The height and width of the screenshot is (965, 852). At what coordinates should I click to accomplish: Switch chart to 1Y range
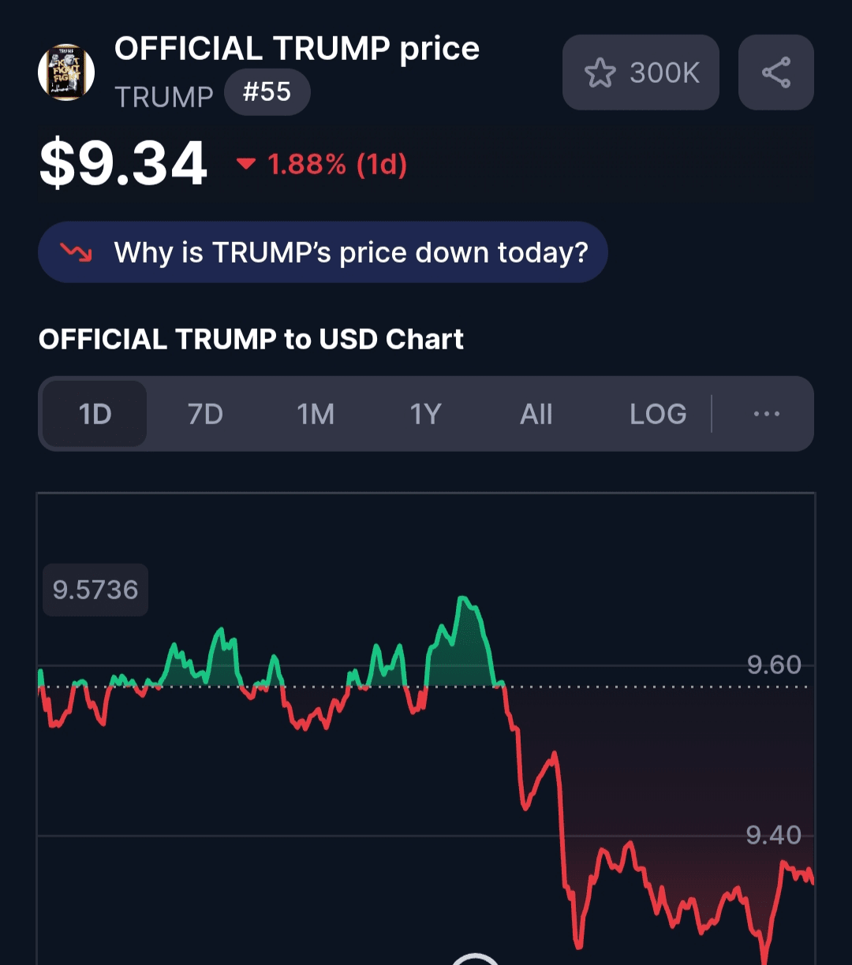click(425, 414)
